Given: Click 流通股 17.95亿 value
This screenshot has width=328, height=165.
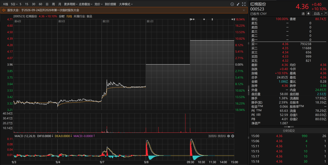Looking at the screenshot, I should (321, 98).
